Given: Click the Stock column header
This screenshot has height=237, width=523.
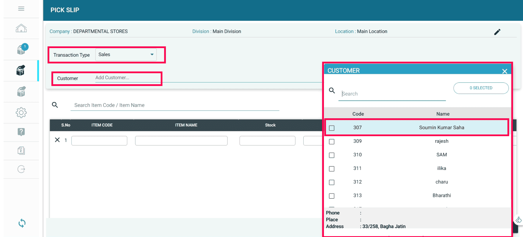Looking at the screenshot, I should tap(270, 125).
